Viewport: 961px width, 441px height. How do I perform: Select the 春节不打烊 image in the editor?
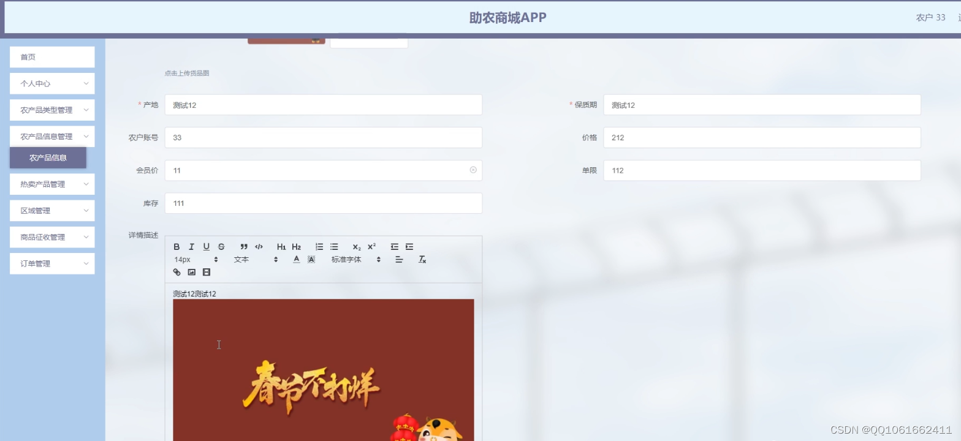click(x=324, y=370)
